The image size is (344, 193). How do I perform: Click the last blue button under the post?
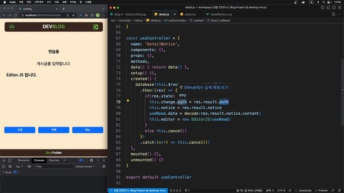point(88,130)
